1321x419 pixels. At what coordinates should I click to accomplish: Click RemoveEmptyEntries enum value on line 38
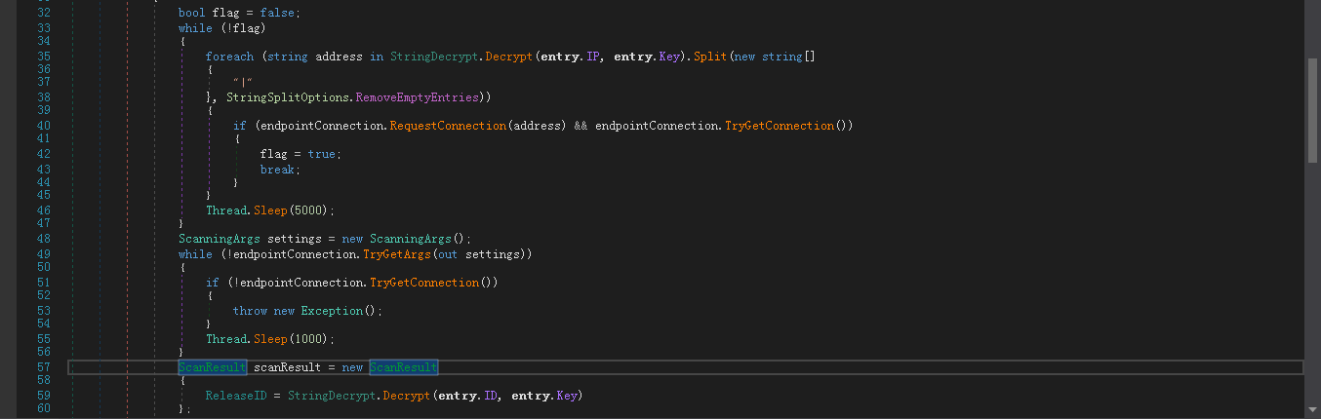pyautogui.click(x=417, y=98)
